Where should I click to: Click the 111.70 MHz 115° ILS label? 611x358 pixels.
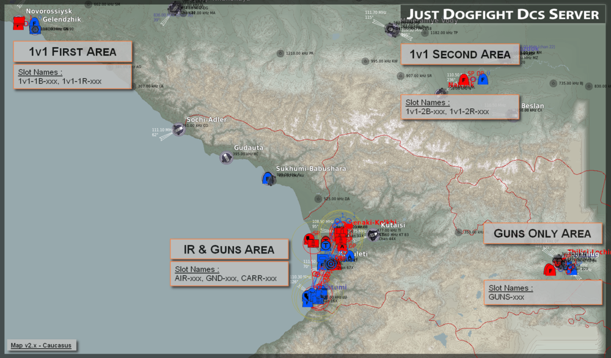(376, 15)
